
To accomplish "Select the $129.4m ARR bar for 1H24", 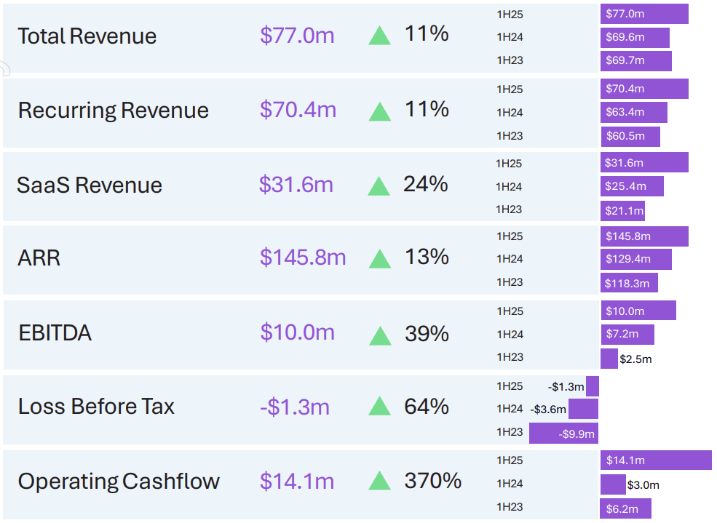I will tap(635, 259).
